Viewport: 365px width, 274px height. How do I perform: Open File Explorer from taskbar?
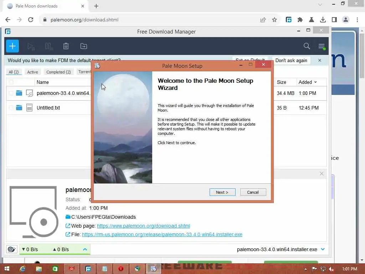pos(38,269)
